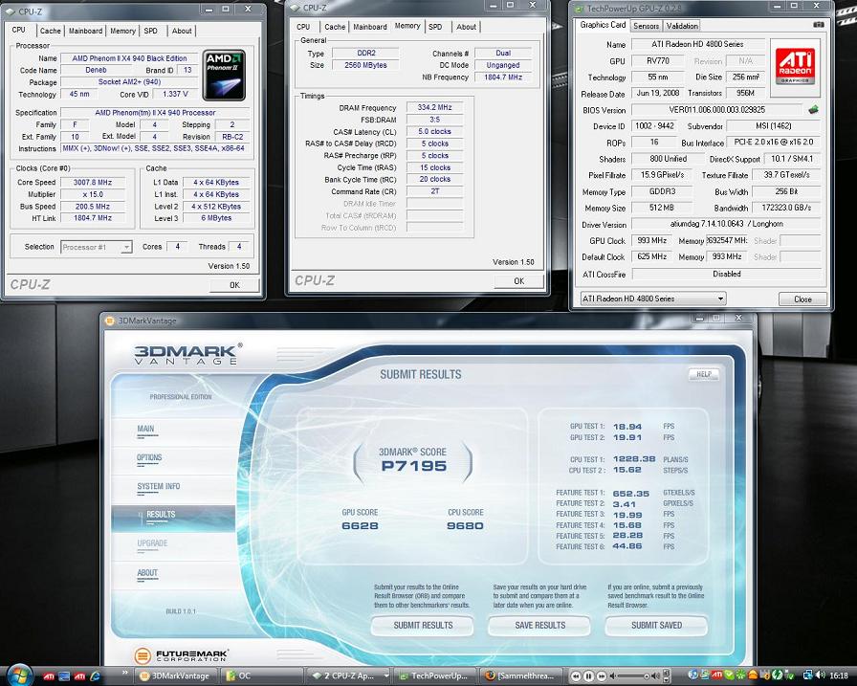Click CPU score value 9680
This screenshot has height=686, width=857.
(x=465, y=526)
